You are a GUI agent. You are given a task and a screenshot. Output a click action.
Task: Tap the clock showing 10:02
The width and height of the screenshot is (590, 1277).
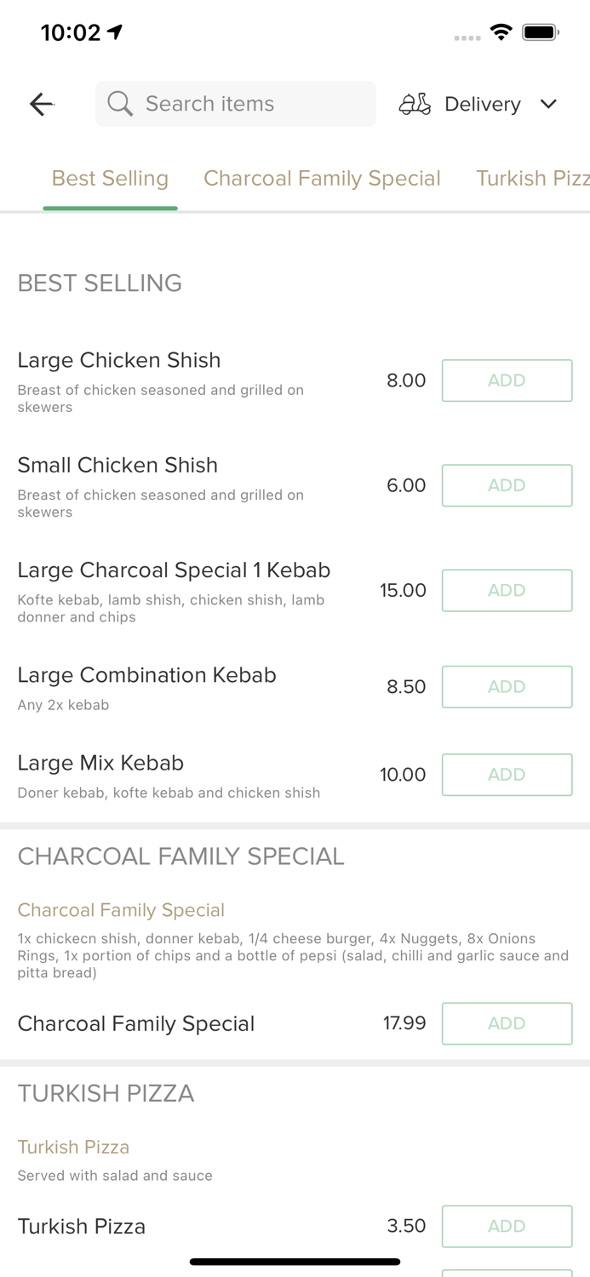[x=72, y=32]
